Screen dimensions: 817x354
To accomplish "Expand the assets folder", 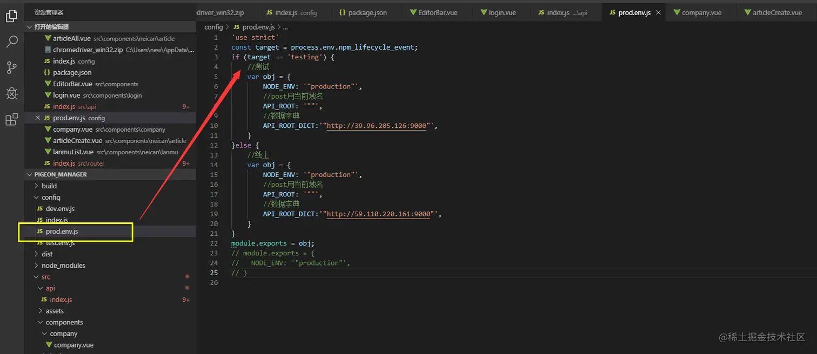I will click(55, 310).
